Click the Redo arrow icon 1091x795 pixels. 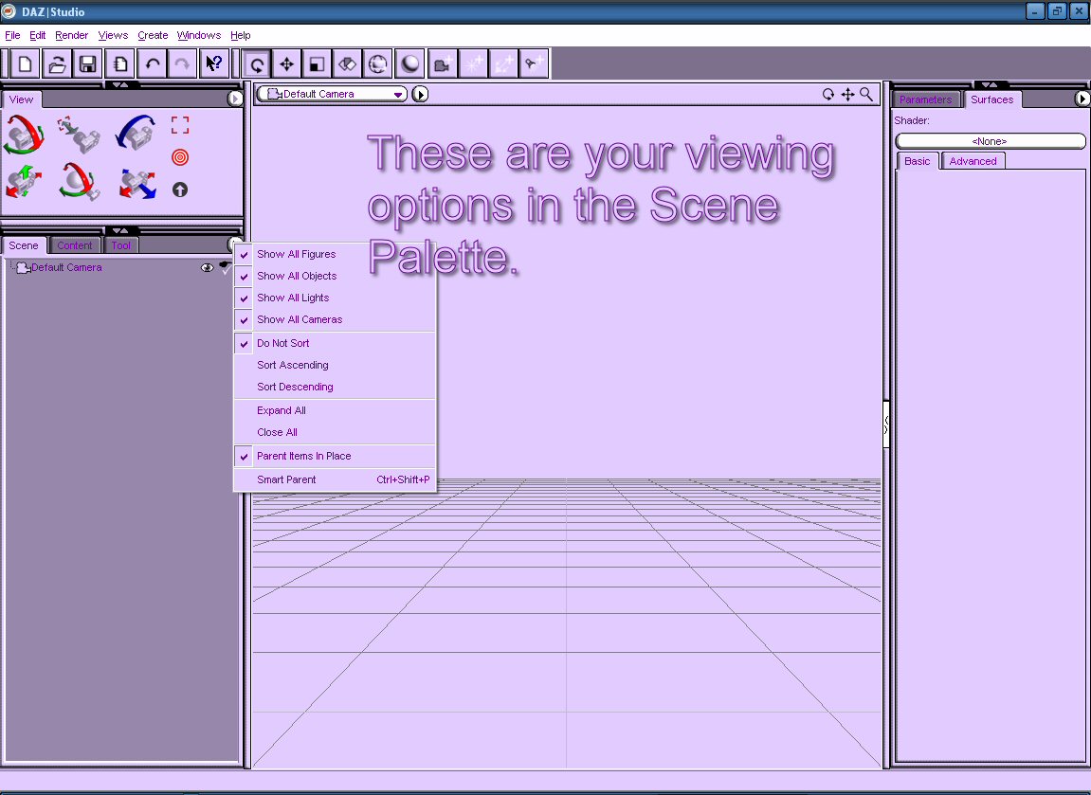tap(182, 64)
